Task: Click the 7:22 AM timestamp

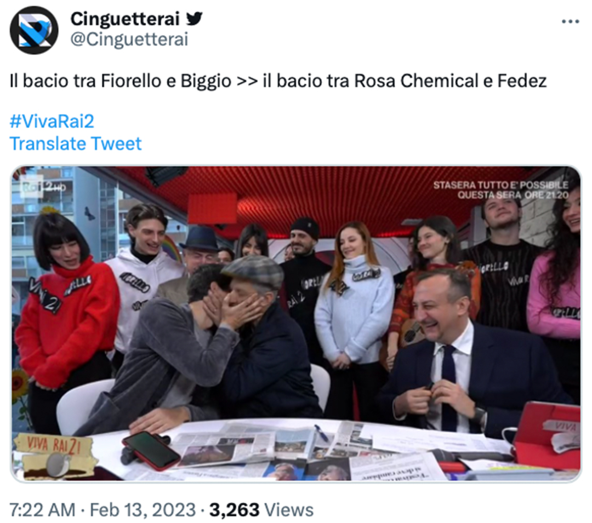Action: 42,510
